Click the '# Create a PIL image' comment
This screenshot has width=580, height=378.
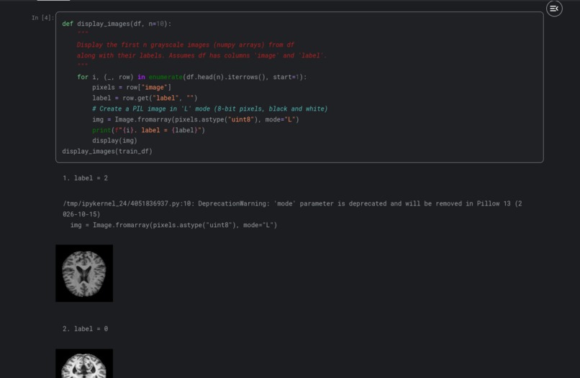(209, 109)
